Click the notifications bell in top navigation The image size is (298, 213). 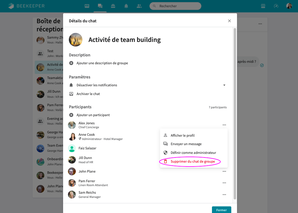[x=126, y=6]
